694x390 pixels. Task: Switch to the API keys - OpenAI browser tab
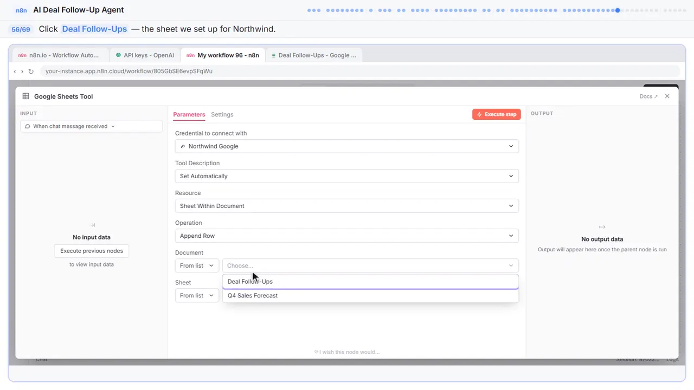point(145,55)
